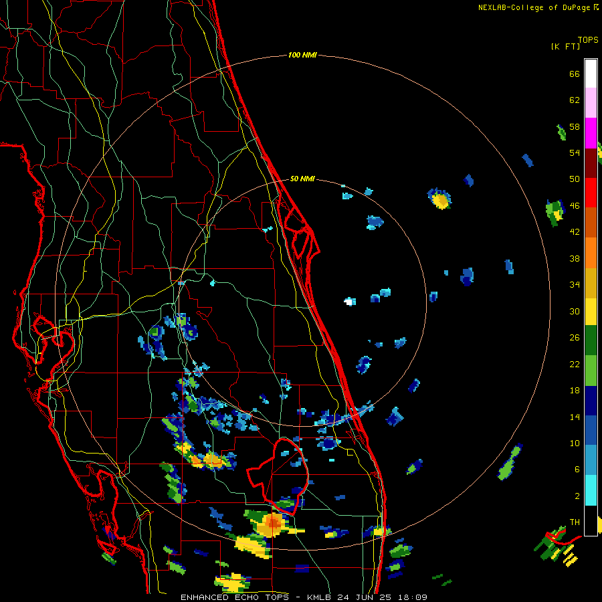Pick the white swatch atop the color bar
This screenshot has width=602, height=602.
tap(591, 74)
